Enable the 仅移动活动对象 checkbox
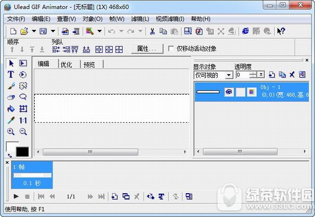This screenshot has width=315, height=217. pyautogui.click(x=171, y=49)
